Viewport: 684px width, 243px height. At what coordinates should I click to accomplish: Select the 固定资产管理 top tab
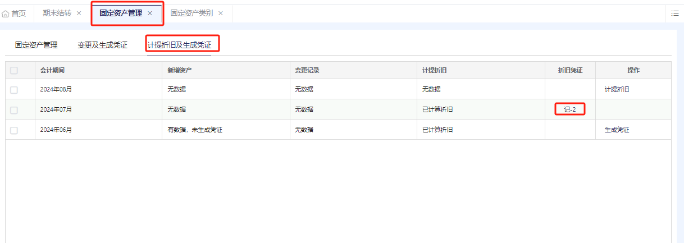(x=121, y=13)
